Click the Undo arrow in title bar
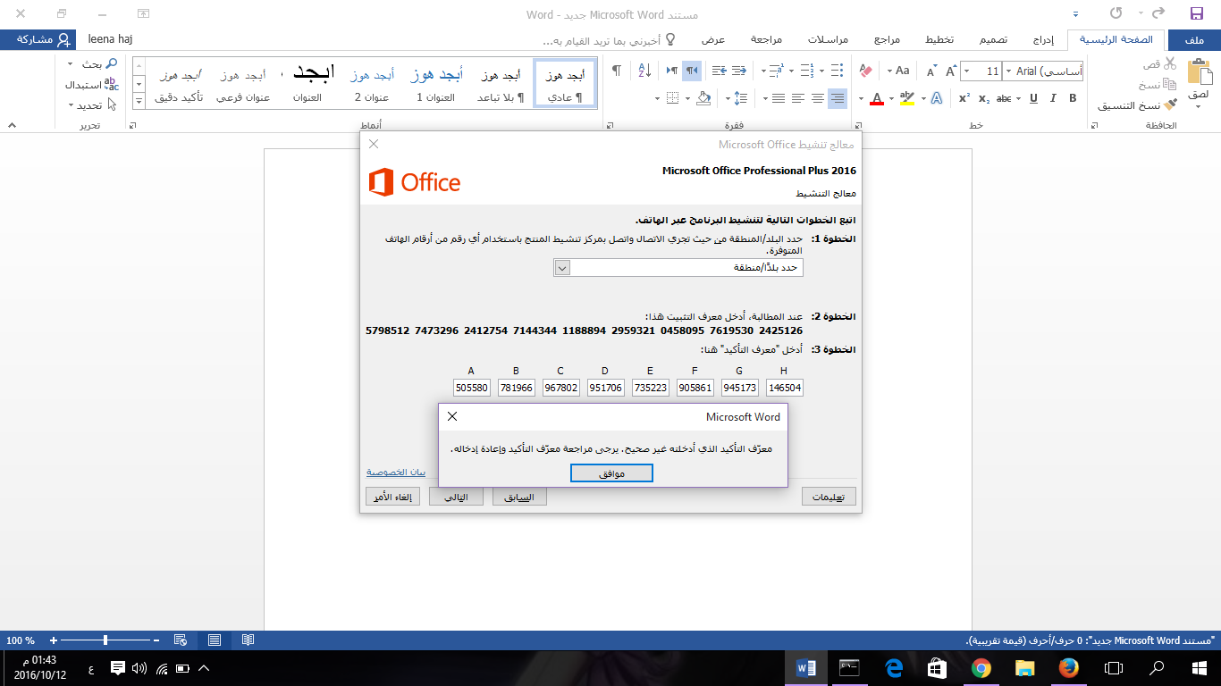Image resolution: width=1221 pixels, height=686 pixels. click(x=1157, y=13)
